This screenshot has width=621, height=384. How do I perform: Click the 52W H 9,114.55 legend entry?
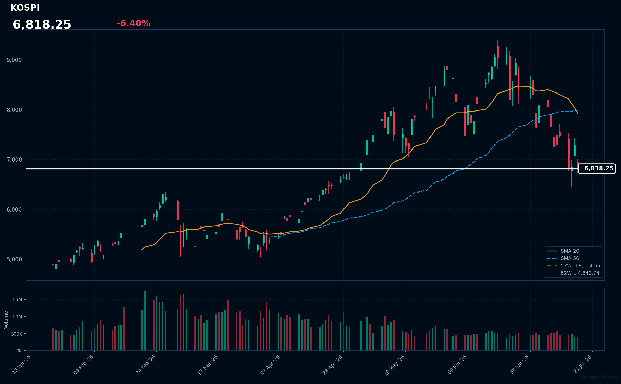(573, 265)
